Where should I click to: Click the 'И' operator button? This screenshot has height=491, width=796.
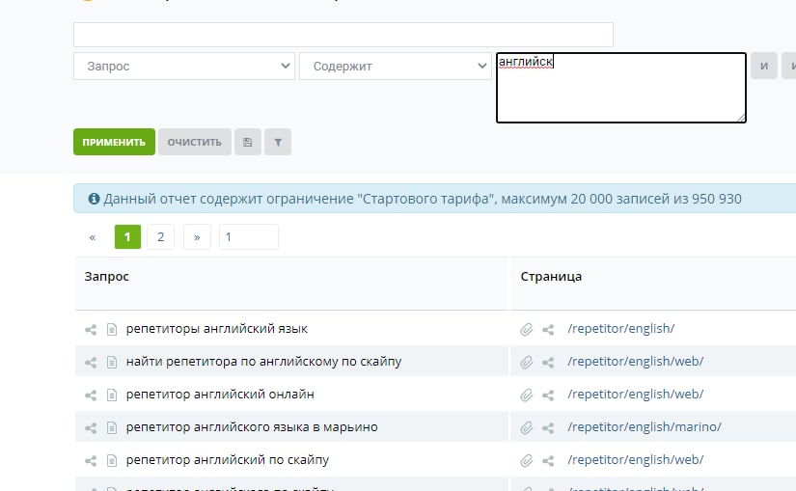pos(764,66)
